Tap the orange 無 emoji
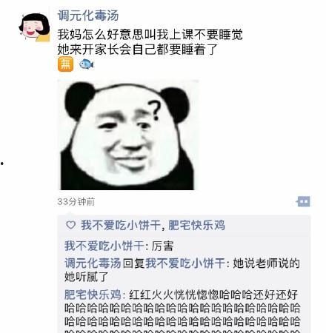 65,64
